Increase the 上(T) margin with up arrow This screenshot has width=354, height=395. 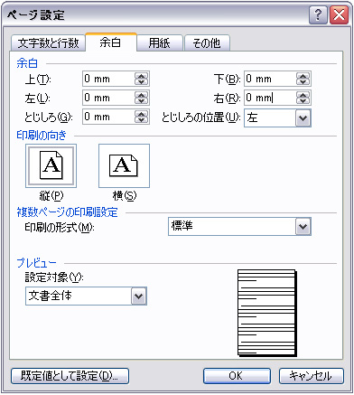(x=141, y=76)
